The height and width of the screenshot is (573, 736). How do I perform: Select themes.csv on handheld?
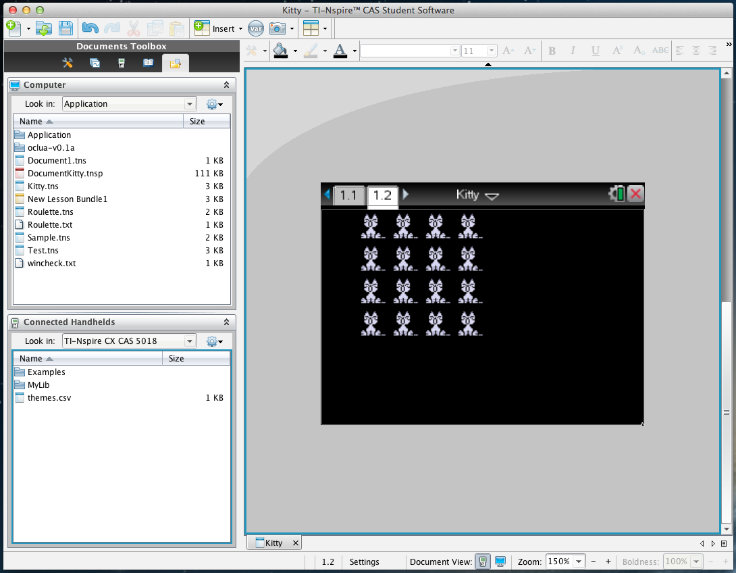(122, 398)
